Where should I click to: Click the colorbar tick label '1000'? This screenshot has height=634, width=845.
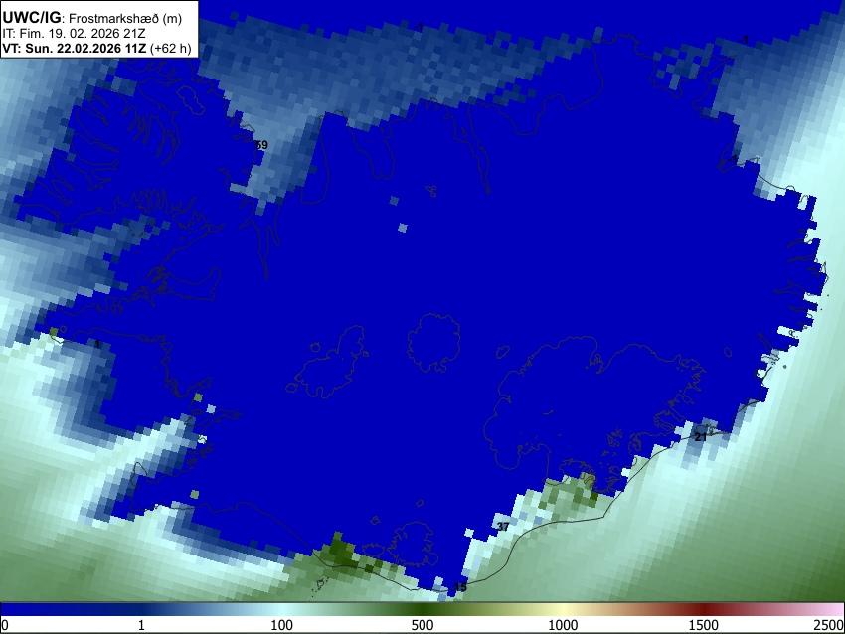pos(563,625)
